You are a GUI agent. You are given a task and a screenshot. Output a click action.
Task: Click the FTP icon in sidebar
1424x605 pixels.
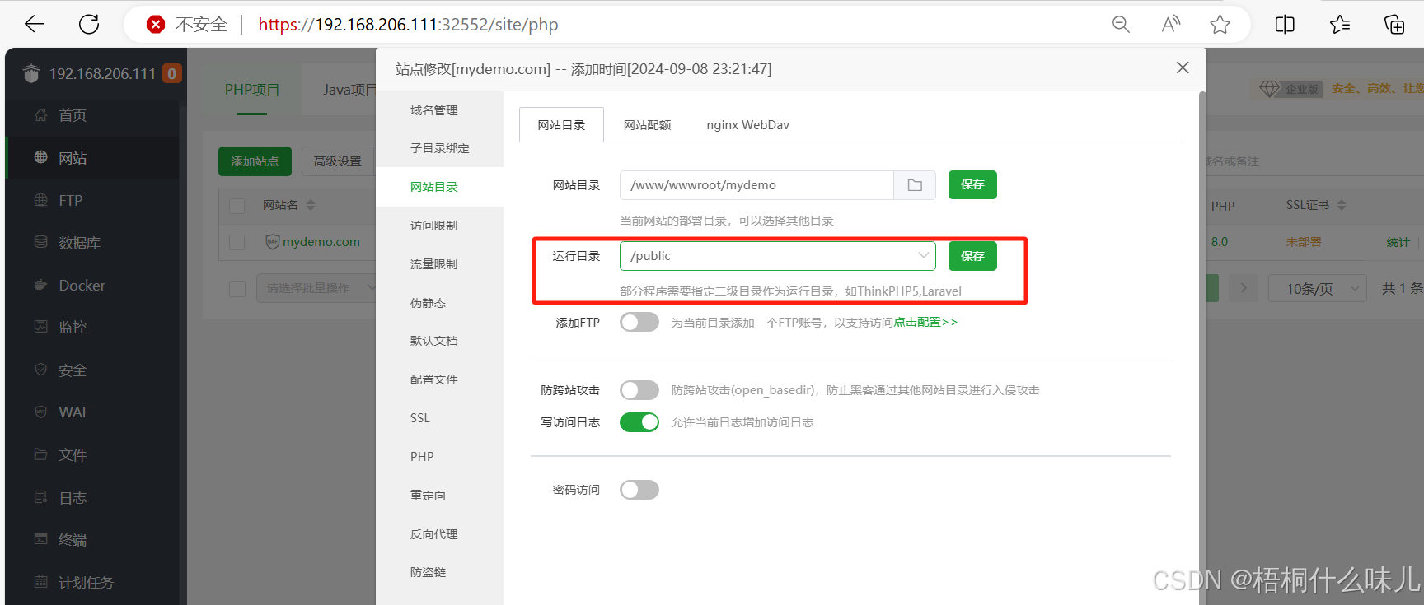point(40,200)
